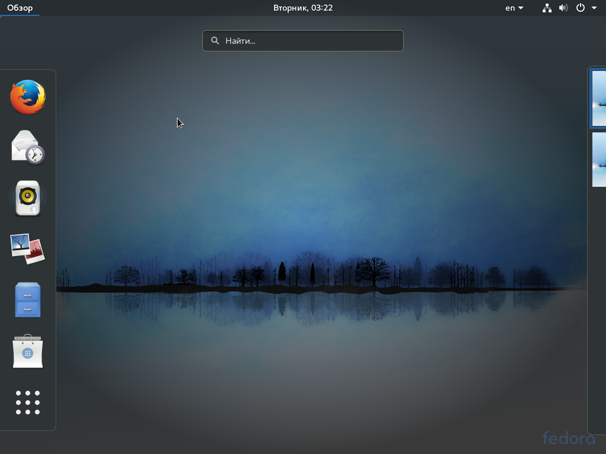Viewport: 606px width, 454px height.
Task: Select the first workspace thumbnail
Action: coord(599,99)
